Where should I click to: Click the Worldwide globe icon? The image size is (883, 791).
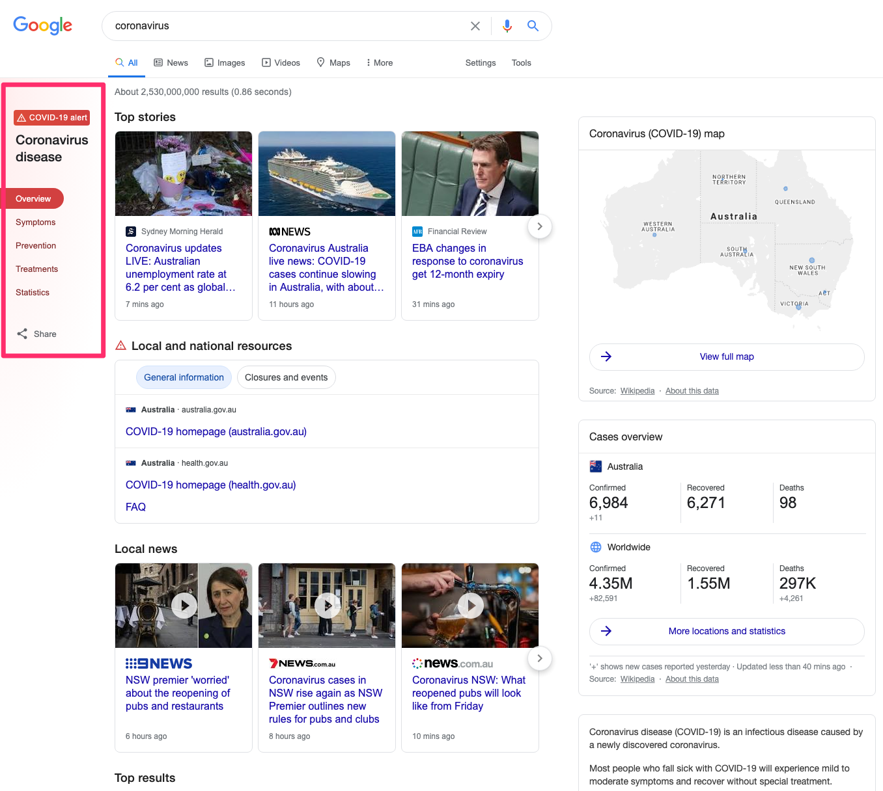pyautogui.click(x=596, y=547)
